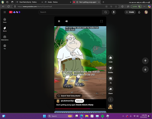Click the #shorts hashtag
The image size is (152, 119).
pos(85,105)
